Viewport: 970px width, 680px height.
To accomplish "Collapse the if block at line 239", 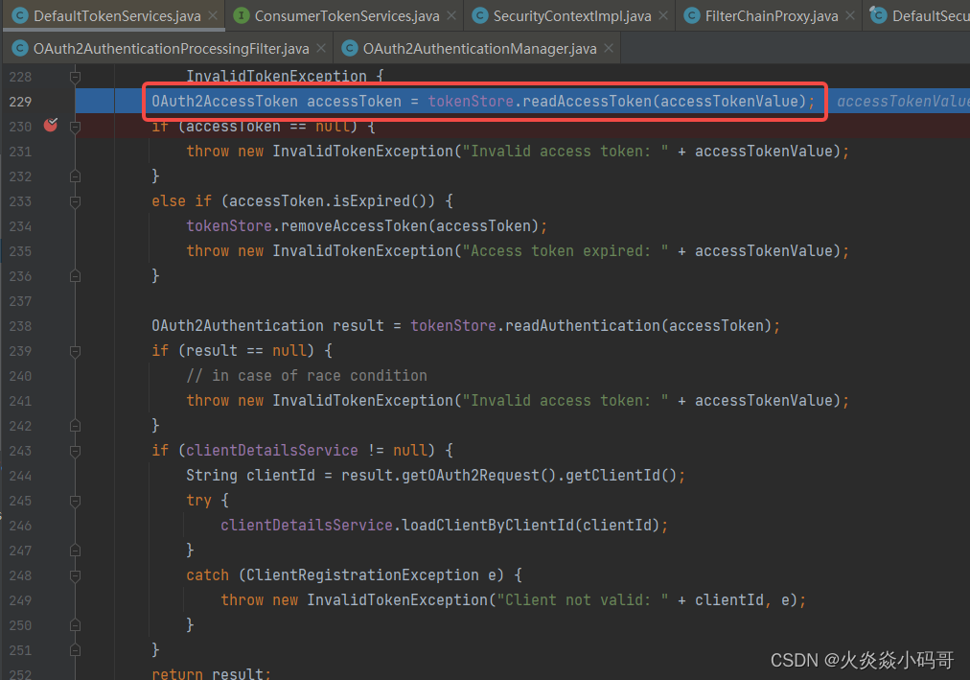I will click(75, 350).
